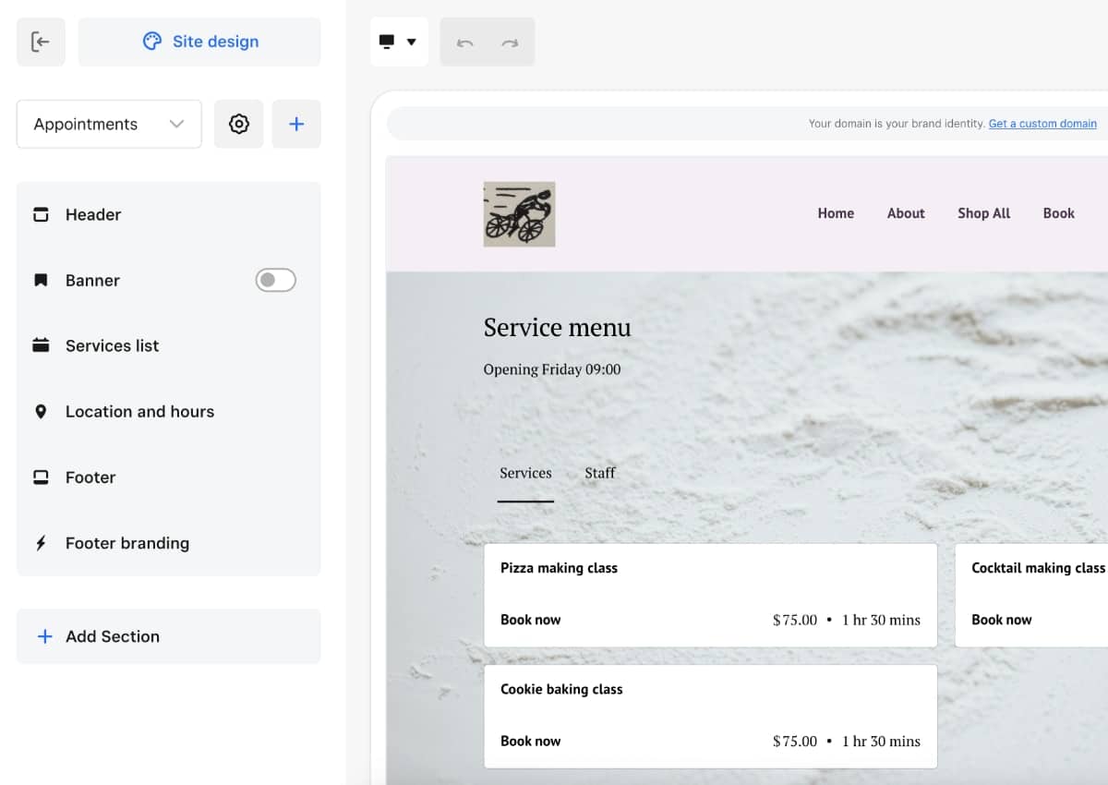
Task: Open the About nav link
Action: [906, 213]
